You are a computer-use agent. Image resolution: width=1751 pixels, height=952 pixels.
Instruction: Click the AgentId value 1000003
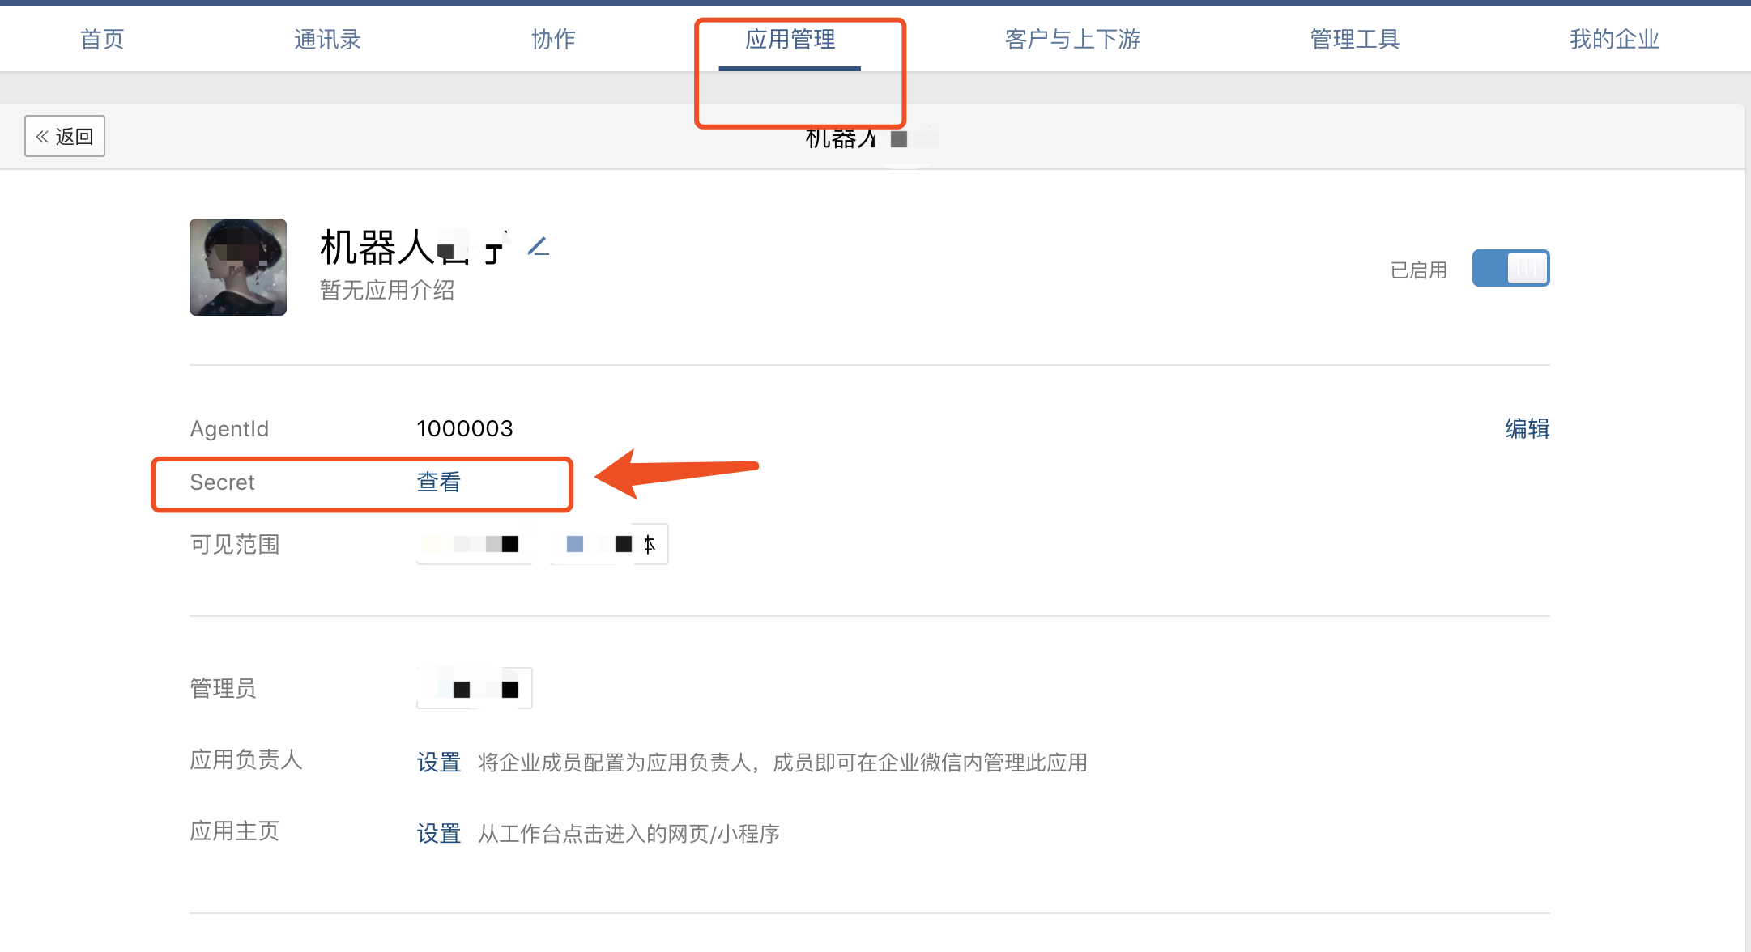point(464,428)
